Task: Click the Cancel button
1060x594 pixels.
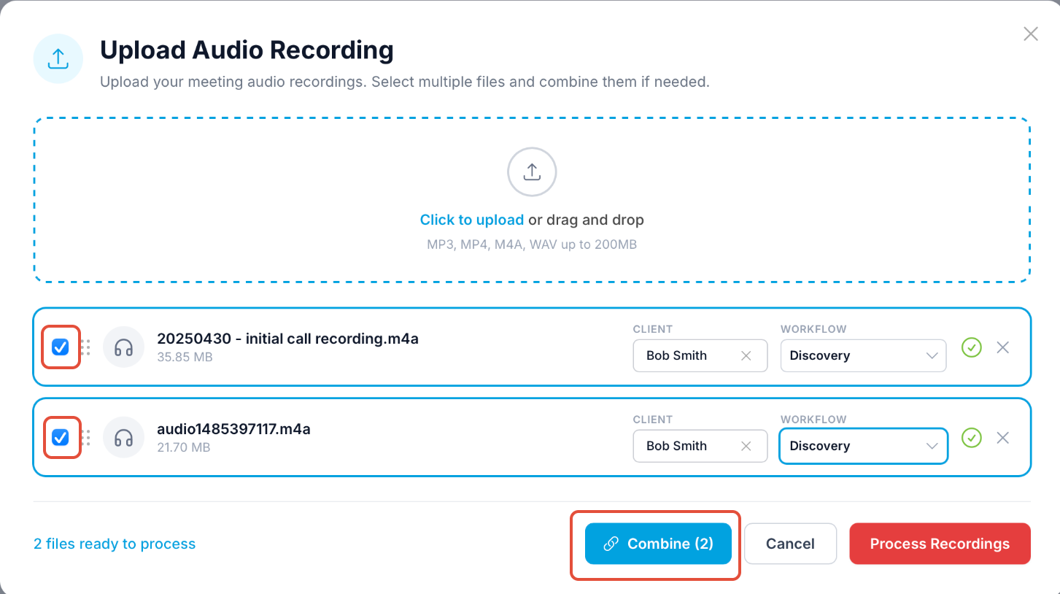Action: point(790,544)
